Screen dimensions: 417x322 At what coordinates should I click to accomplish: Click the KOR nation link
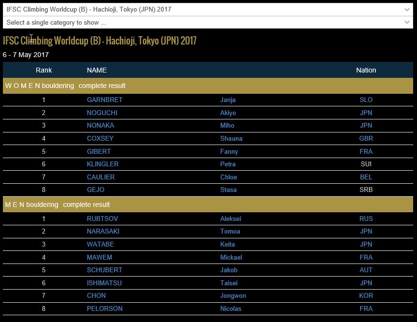point(366,295)
